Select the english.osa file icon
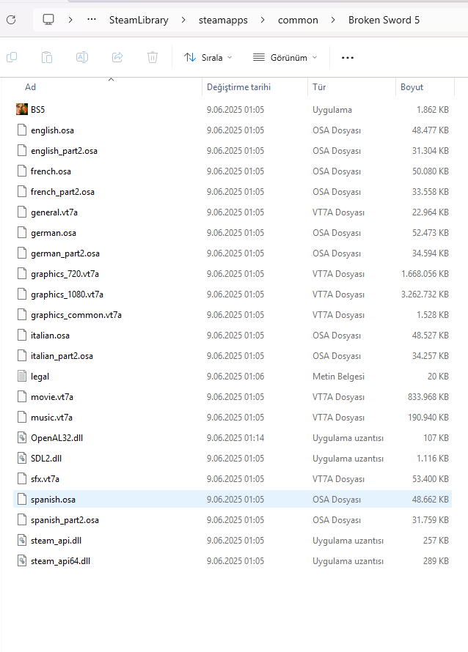Image resolution: width=468 pixels, height=652 pixels. 22,130
